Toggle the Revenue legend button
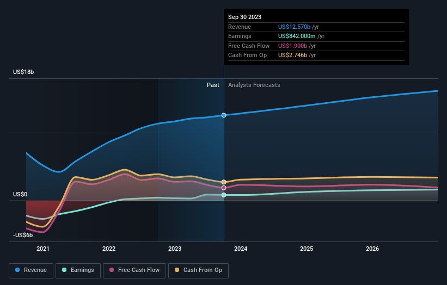Image resolution: width=447 pixels, height=285 pixels. coord(31,270)
